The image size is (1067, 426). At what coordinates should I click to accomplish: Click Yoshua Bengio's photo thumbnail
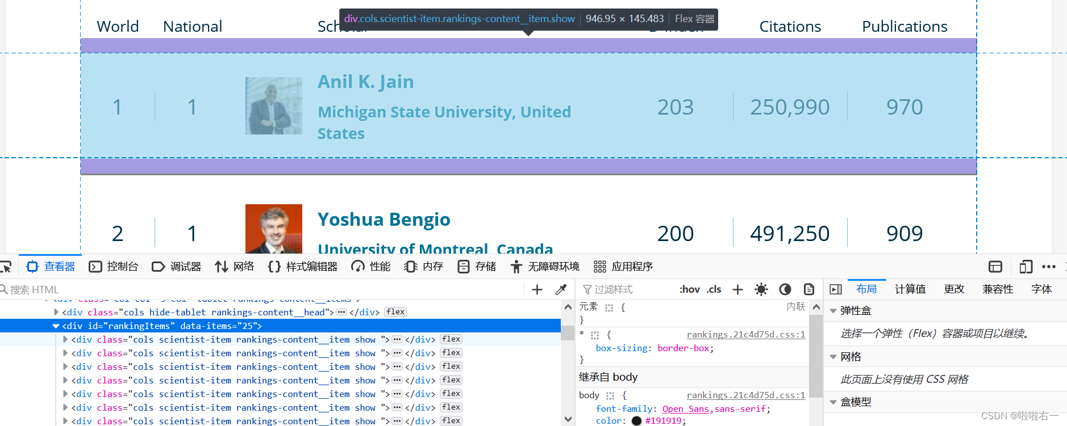point(274,229)
